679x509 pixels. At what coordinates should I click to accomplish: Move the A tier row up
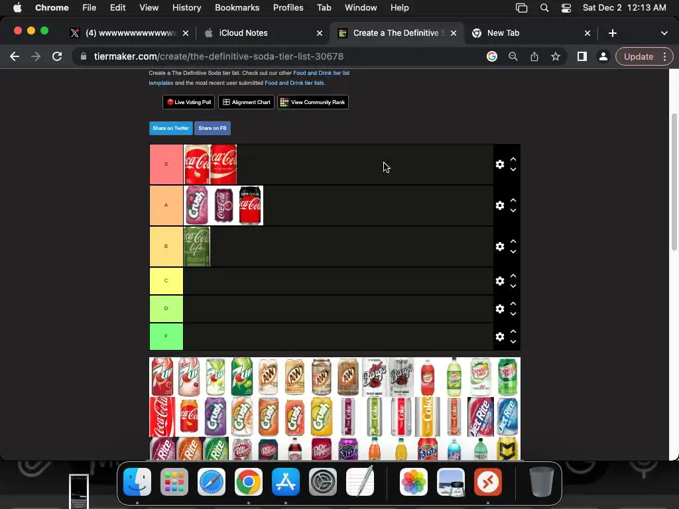tap(513, 200)
